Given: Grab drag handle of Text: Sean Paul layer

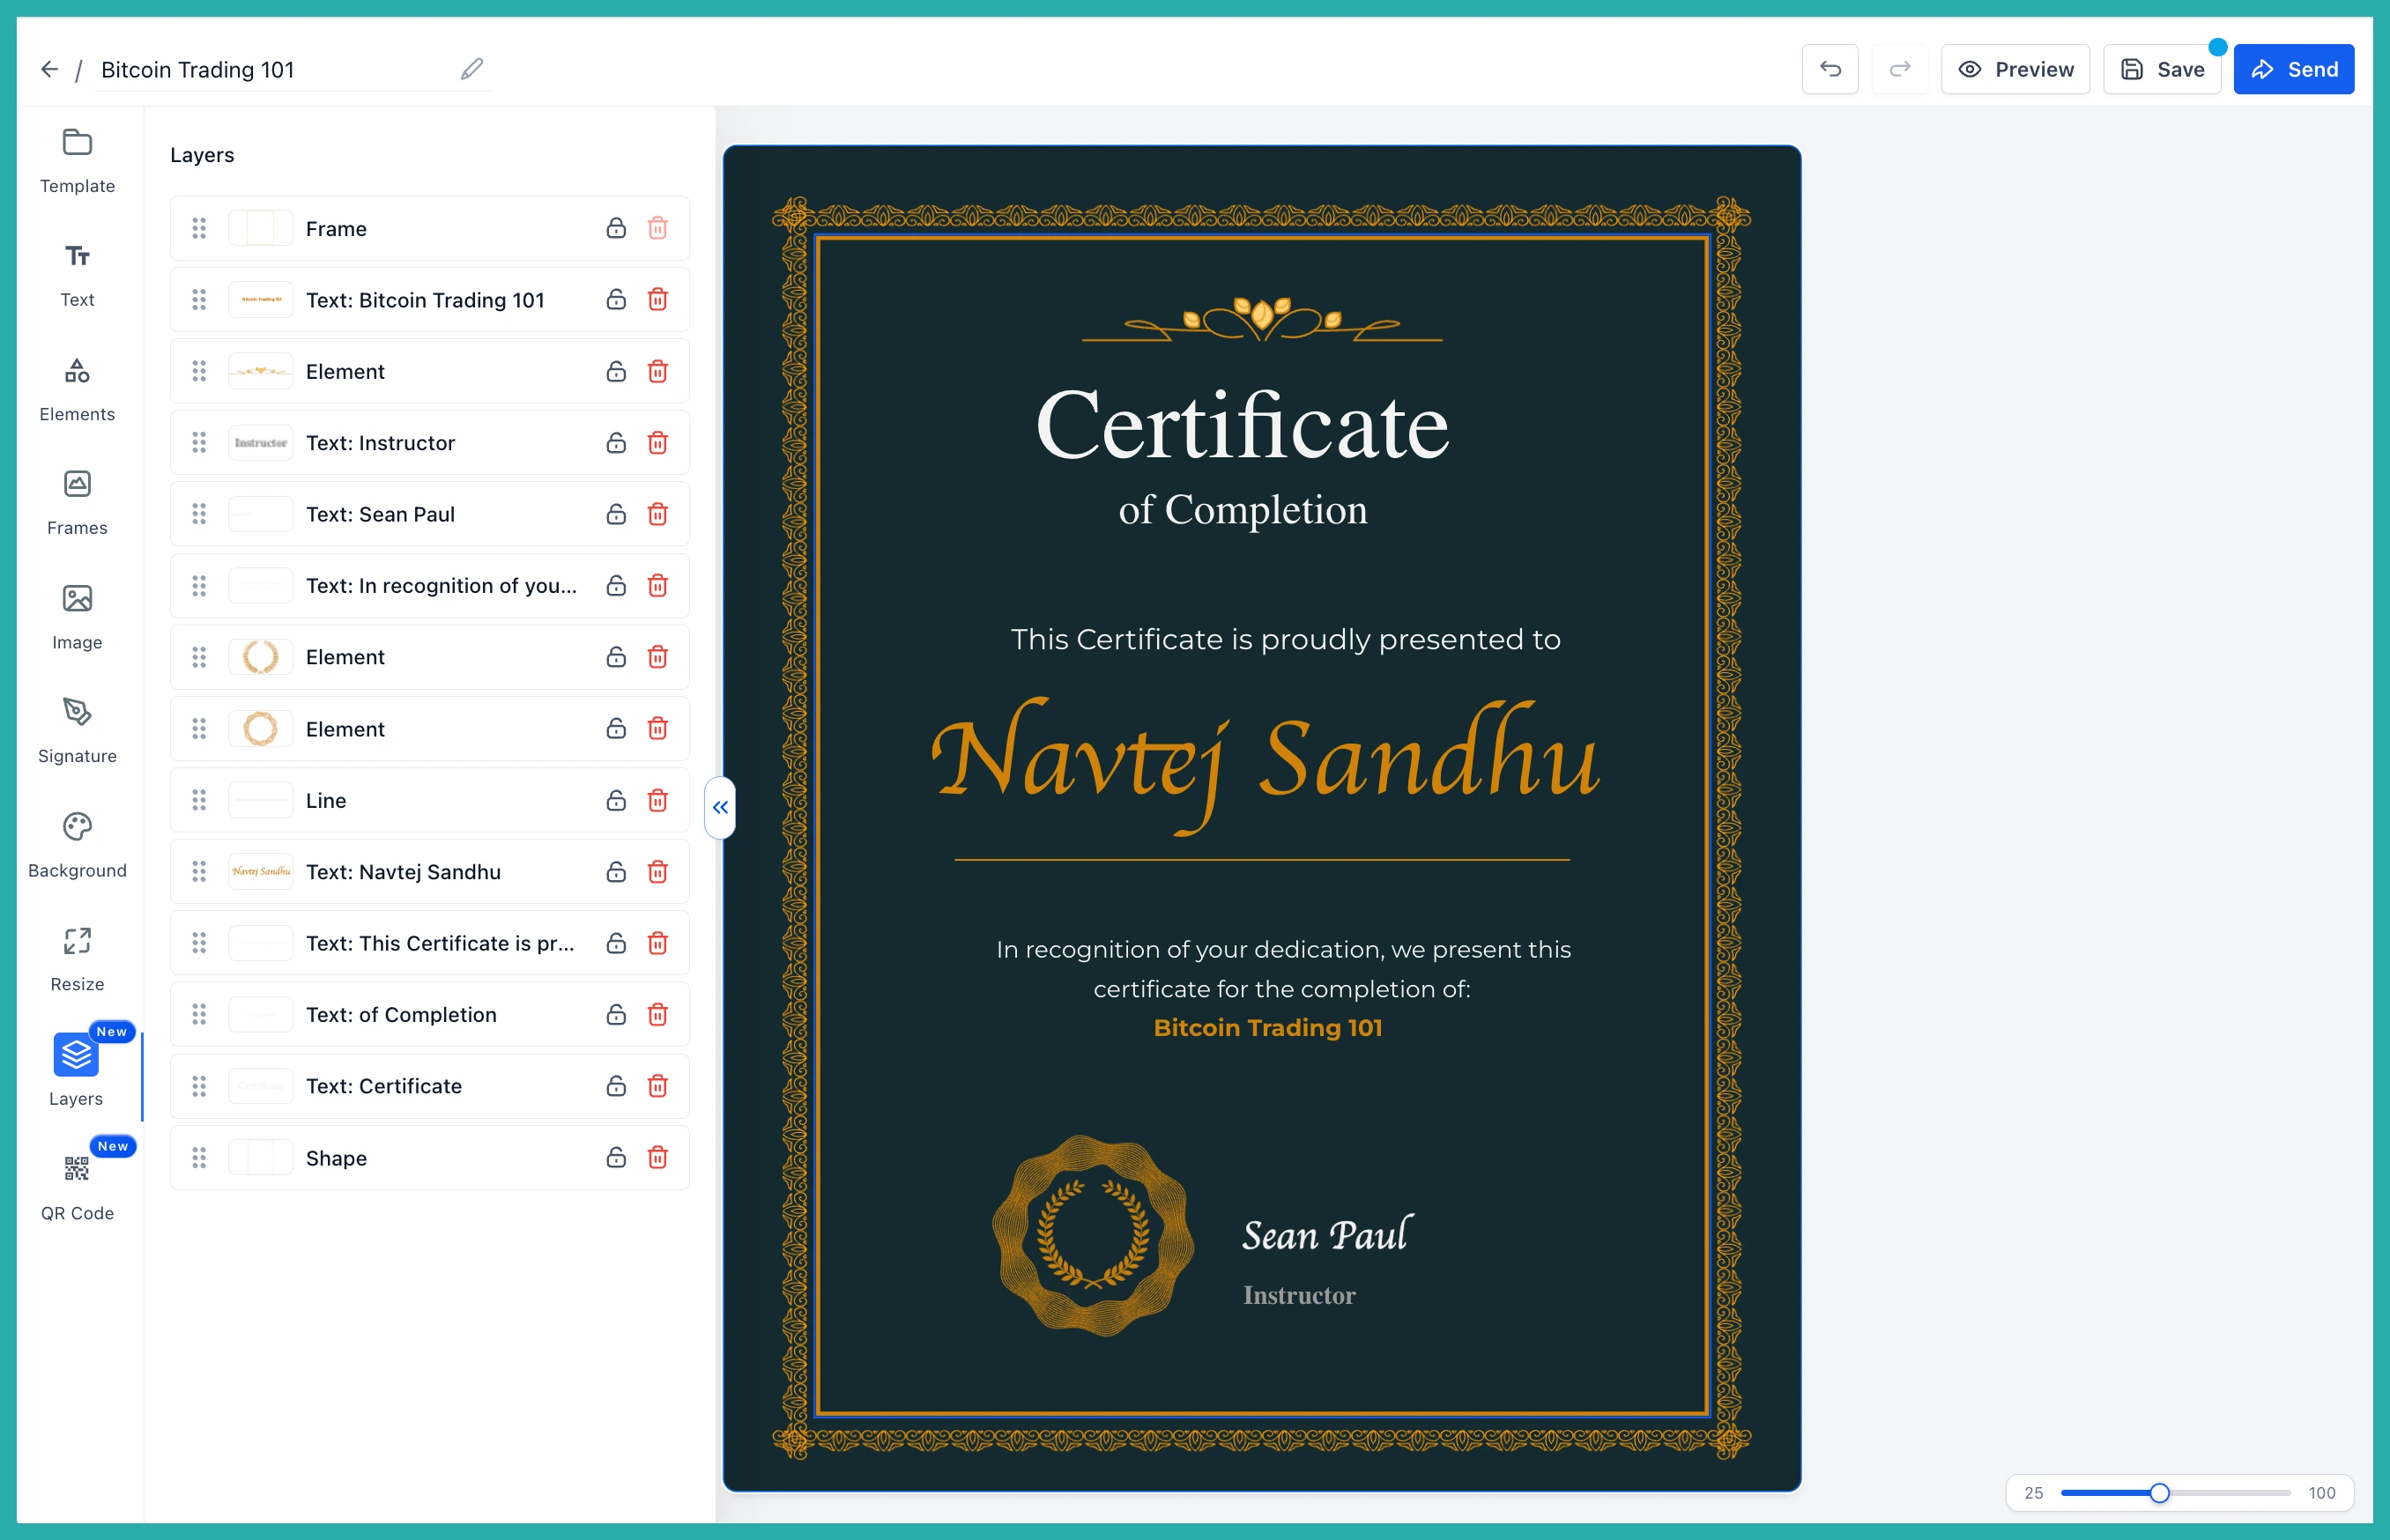Looking at the screenshot, I should click(x=199, y=513).
